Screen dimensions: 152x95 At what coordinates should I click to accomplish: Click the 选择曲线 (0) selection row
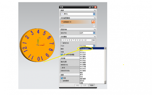click(76, 22)
